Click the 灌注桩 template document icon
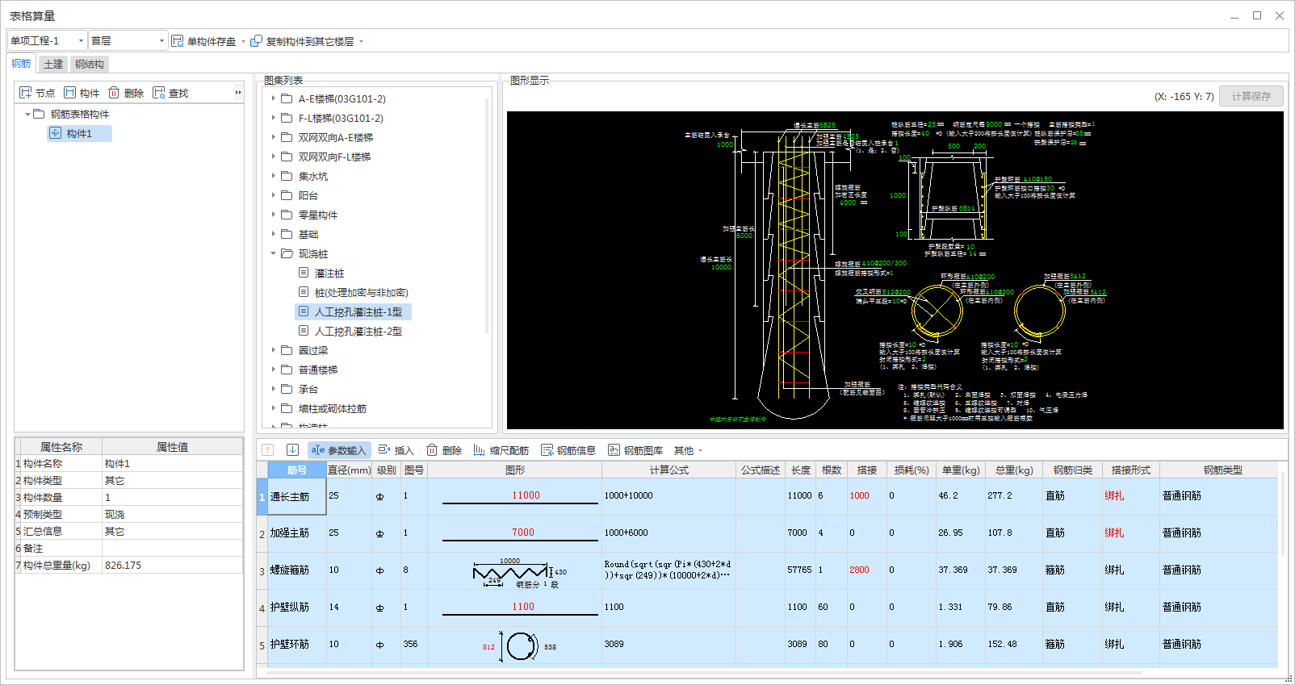The image size is (1295, 685). pos(304,273)
